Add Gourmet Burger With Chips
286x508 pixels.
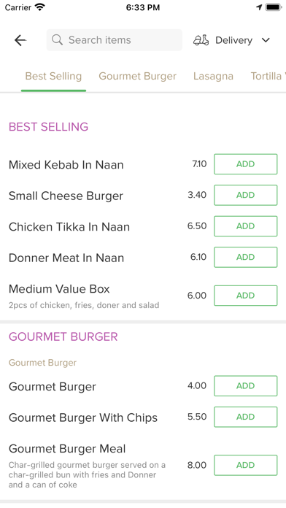pyautogui.click(x=246, y=417)
